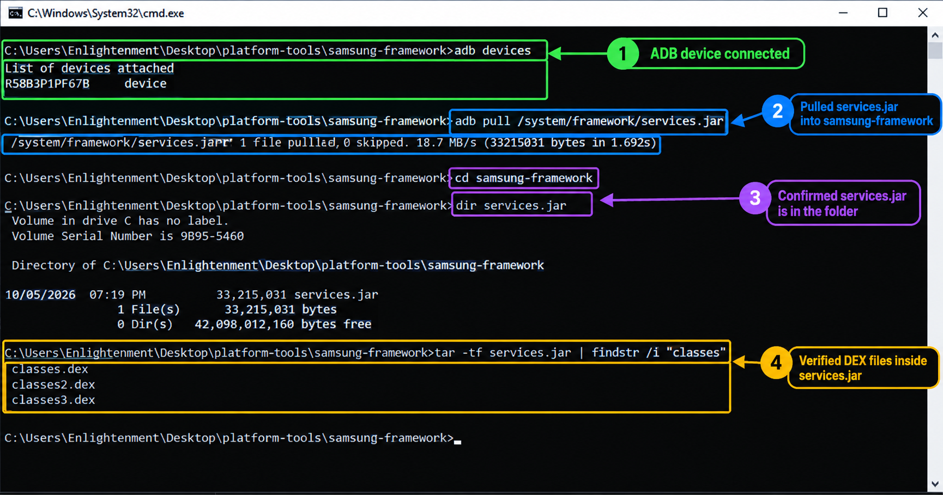Click the window title C:\Windows\System32\cmd.exe

[106, 13]
